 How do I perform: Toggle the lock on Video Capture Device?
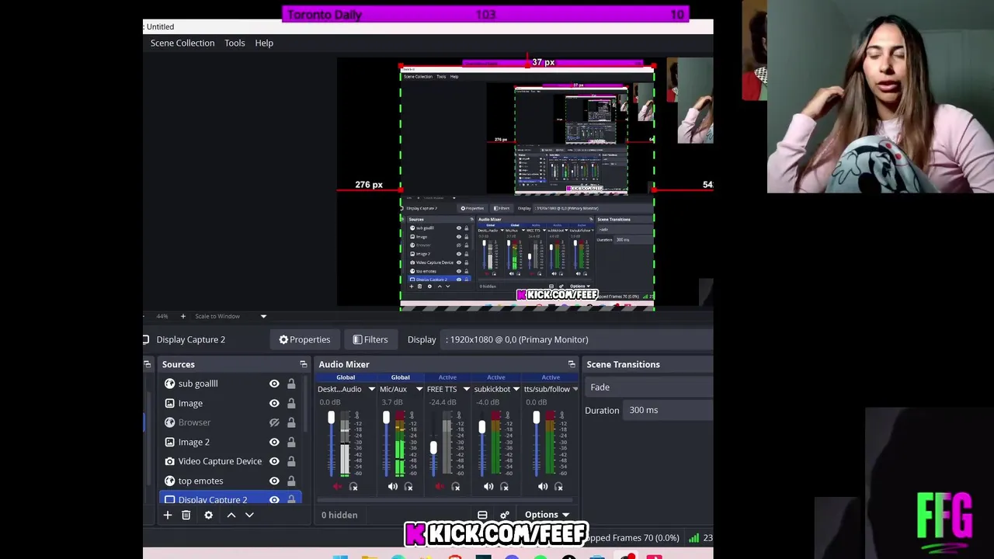pyautogui.click(x=291, y=461)
